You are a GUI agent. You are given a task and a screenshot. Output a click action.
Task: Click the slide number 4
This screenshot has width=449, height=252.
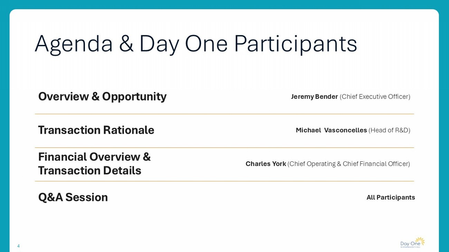[18, 246]
